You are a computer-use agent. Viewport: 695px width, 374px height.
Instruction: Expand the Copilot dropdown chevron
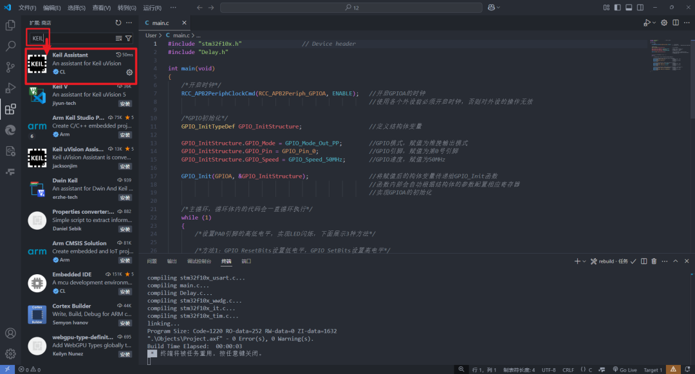pyautogui.click(x=498, y=8)
